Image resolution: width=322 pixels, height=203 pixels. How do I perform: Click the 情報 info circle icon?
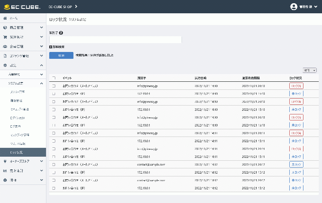point(5,180)
